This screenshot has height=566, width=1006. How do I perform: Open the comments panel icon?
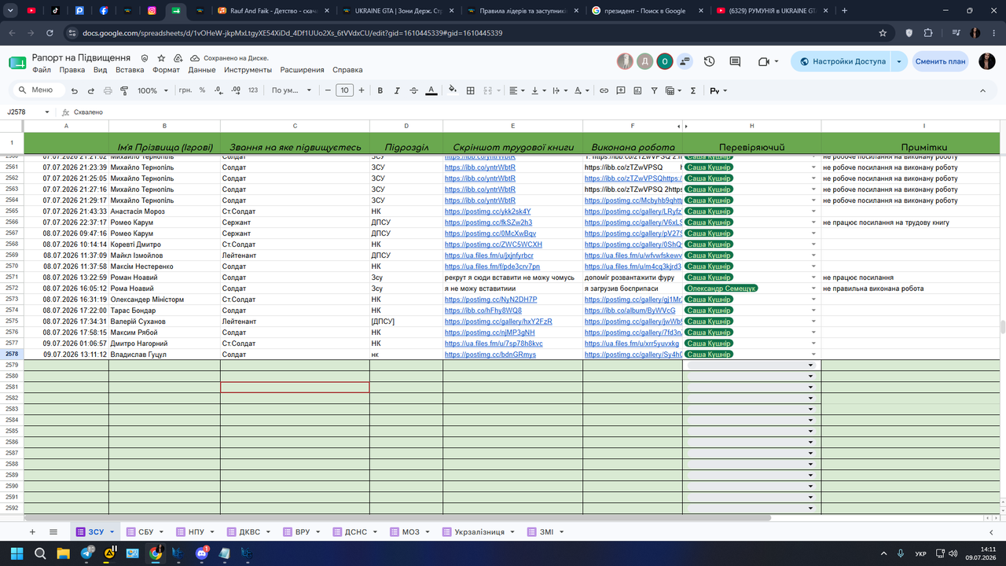[735, 61]
